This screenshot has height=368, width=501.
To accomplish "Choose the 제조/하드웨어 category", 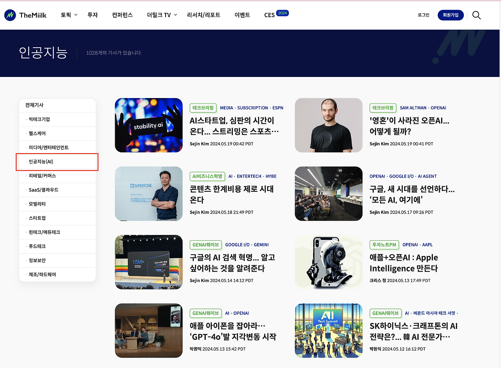I will [58, 275].
